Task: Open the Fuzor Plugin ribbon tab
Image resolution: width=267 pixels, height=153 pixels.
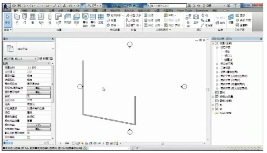Action: point(184,11)
